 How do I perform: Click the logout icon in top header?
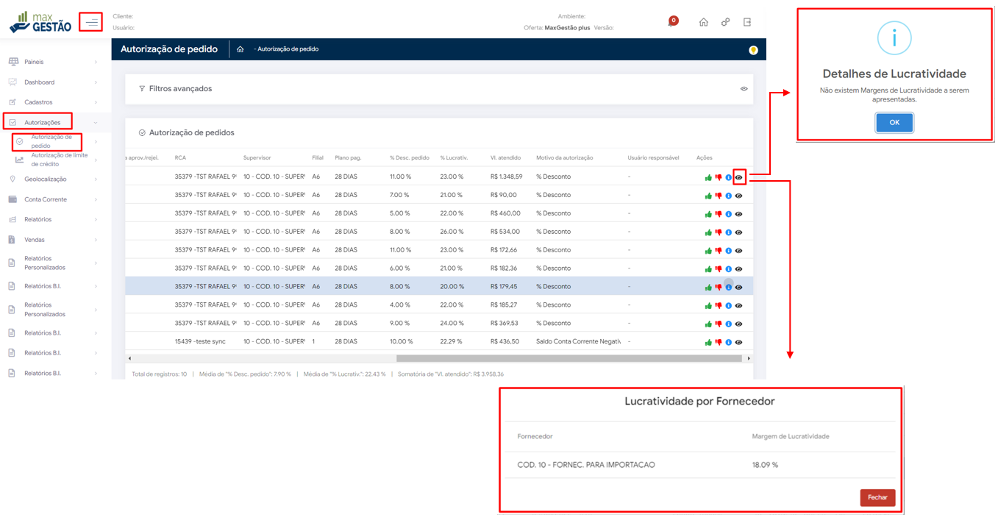point(747,22)
